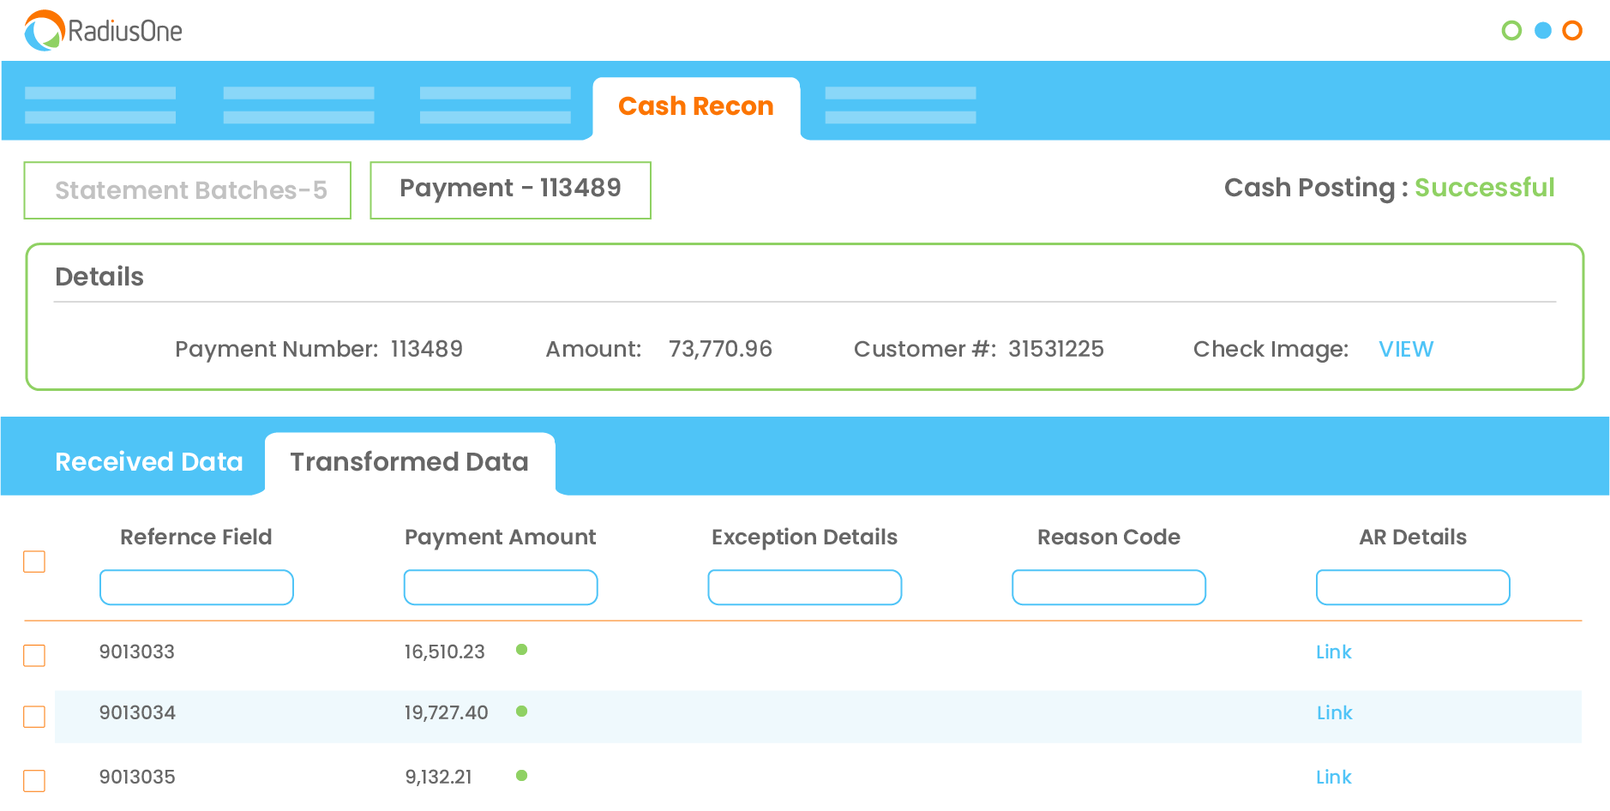Click the green status dot for row 9013034
1610x811 pixels.
(522, 712)
